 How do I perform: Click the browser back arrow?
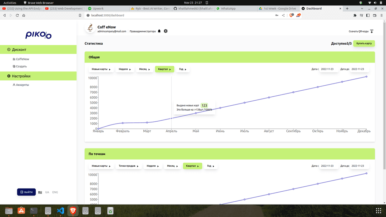pyautogui.click(x=4, y=15)
